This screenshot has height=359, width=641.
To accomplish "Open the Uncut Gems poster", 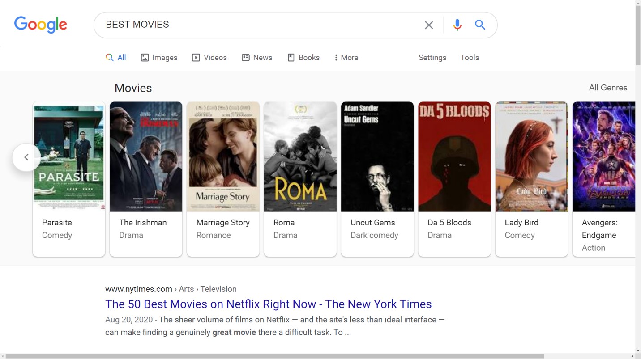I will pos(377,157).
